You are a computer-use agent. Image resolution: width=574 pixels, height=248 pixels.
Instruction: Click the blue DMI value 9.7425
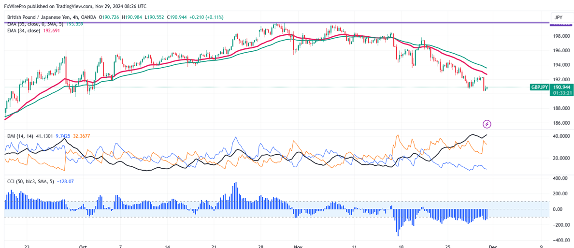[x=63, y=136]
